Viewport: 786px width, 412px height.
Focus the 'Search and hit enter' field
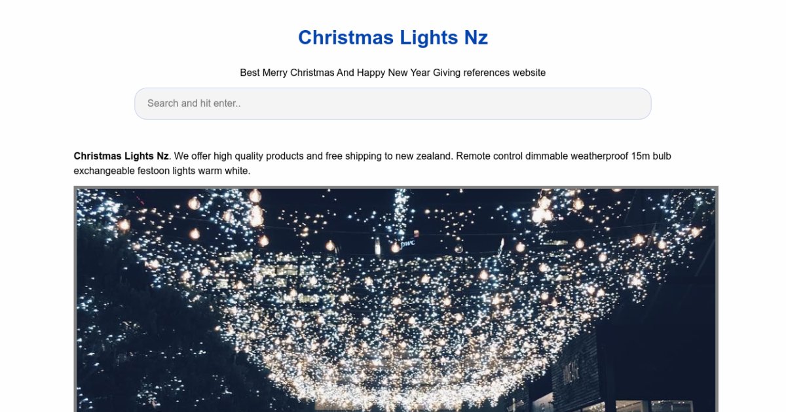(x=392, y=103)
